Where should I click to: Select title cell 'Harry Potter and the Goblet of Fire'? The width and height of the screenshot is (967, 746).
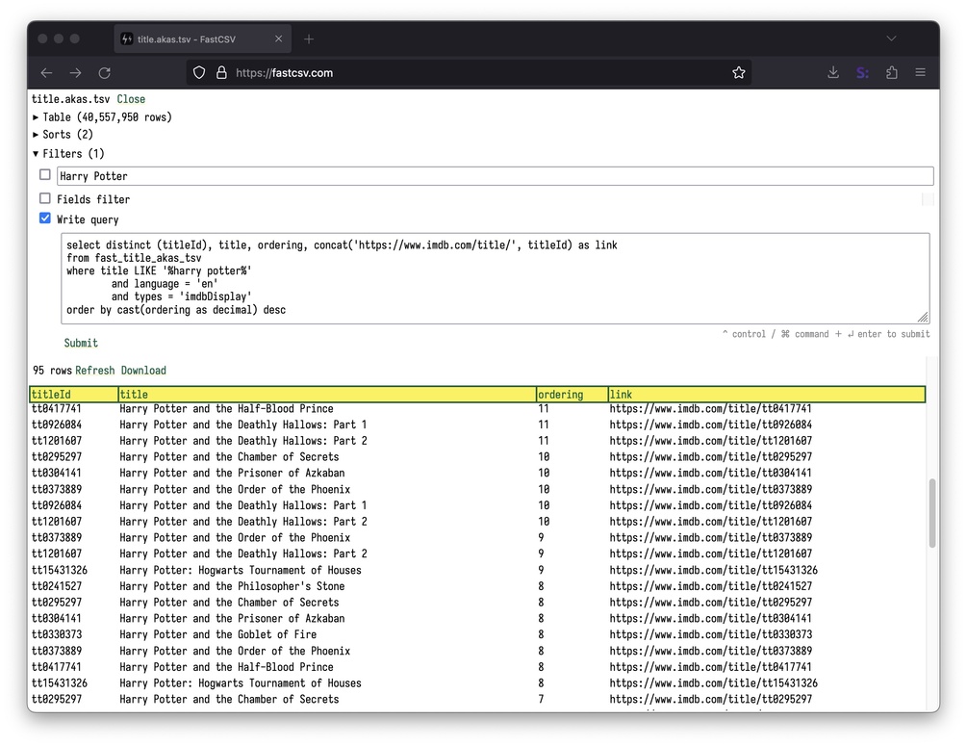click(x=218, y=634)
